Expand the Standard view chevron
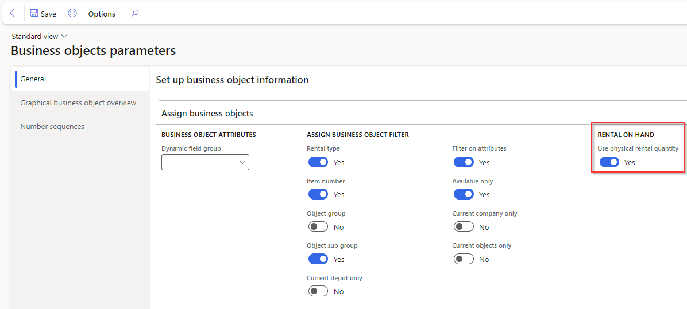The height and width of the screenshot is (309, 687). (64, 36)
